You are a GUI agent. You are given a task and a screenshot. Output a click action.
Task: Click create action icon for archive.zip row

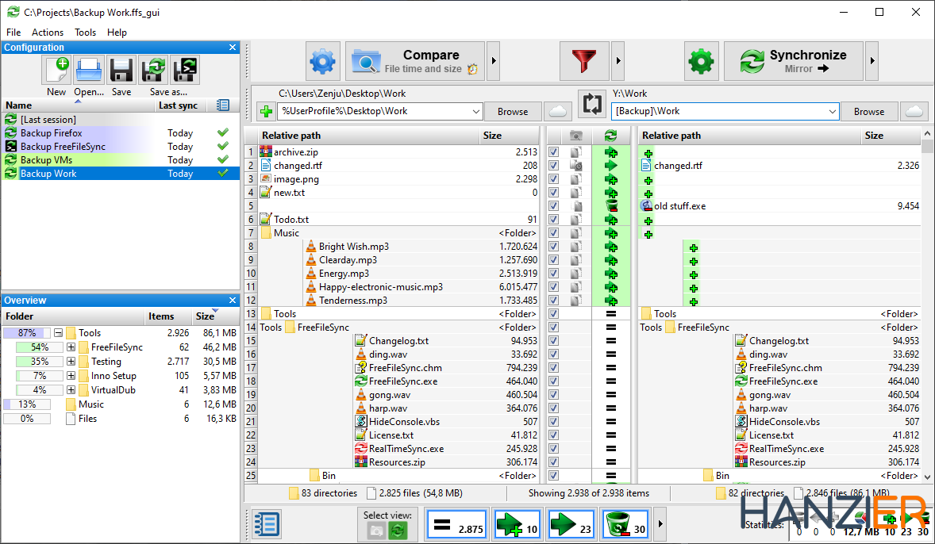click(611, 152)
